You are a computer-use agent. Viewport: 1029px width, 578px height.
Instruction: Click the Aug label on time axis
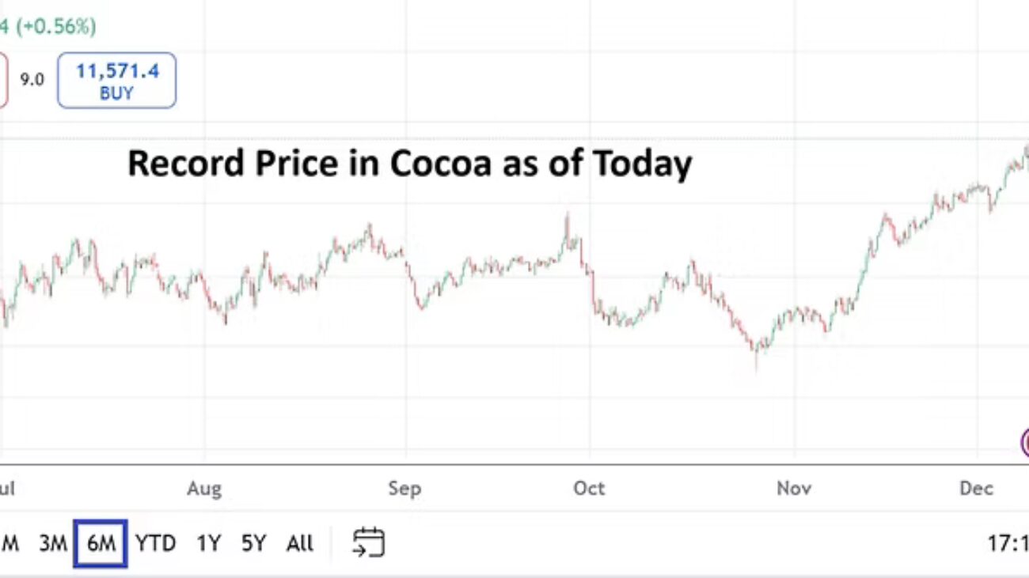tap(203, 489)
